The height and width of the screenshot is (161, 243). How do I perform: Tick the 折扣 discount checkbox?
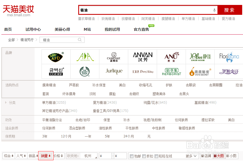tap(144, 156)
